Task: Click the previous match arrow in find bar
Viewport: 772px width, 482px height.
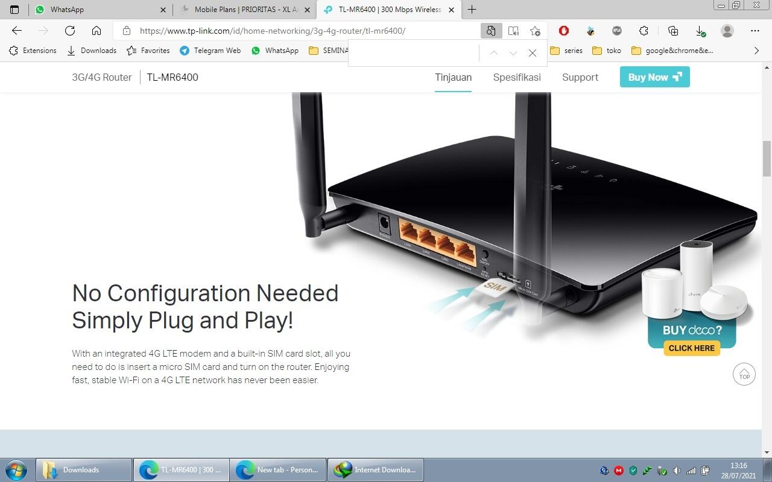Action: pos(494,53)
